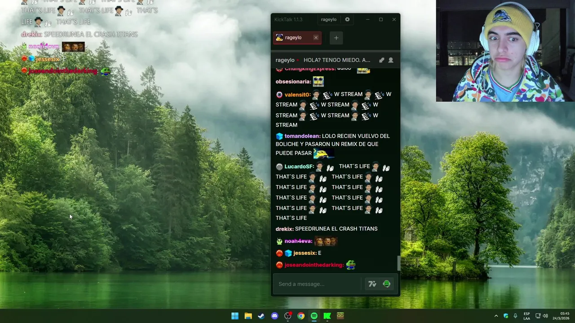Open Windows Security tray icon

point(506,316)
